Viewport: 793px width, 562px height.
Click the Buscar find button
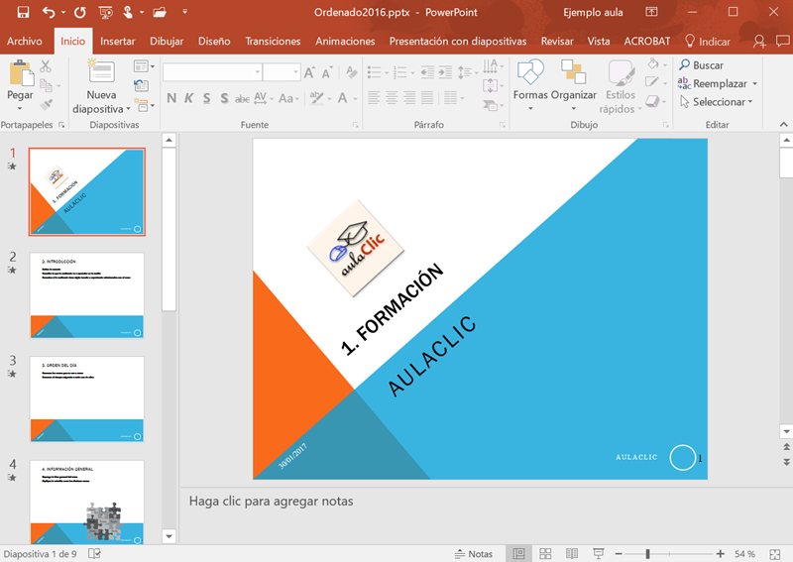(x=702, y=64)
